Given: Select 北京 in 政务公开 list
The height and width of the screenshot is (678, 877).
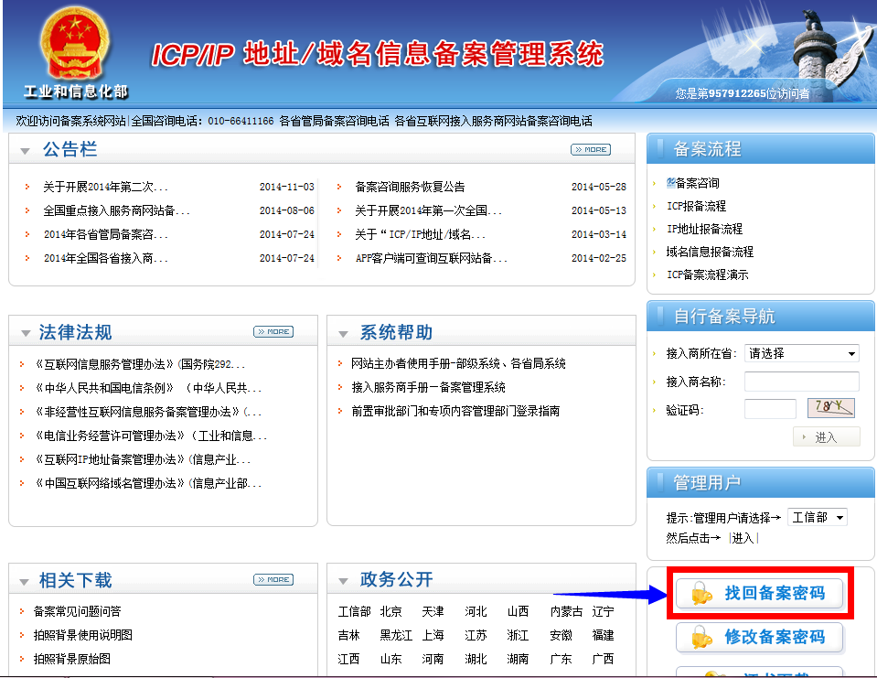Looking at the screenshot, I should coord(390,611).
